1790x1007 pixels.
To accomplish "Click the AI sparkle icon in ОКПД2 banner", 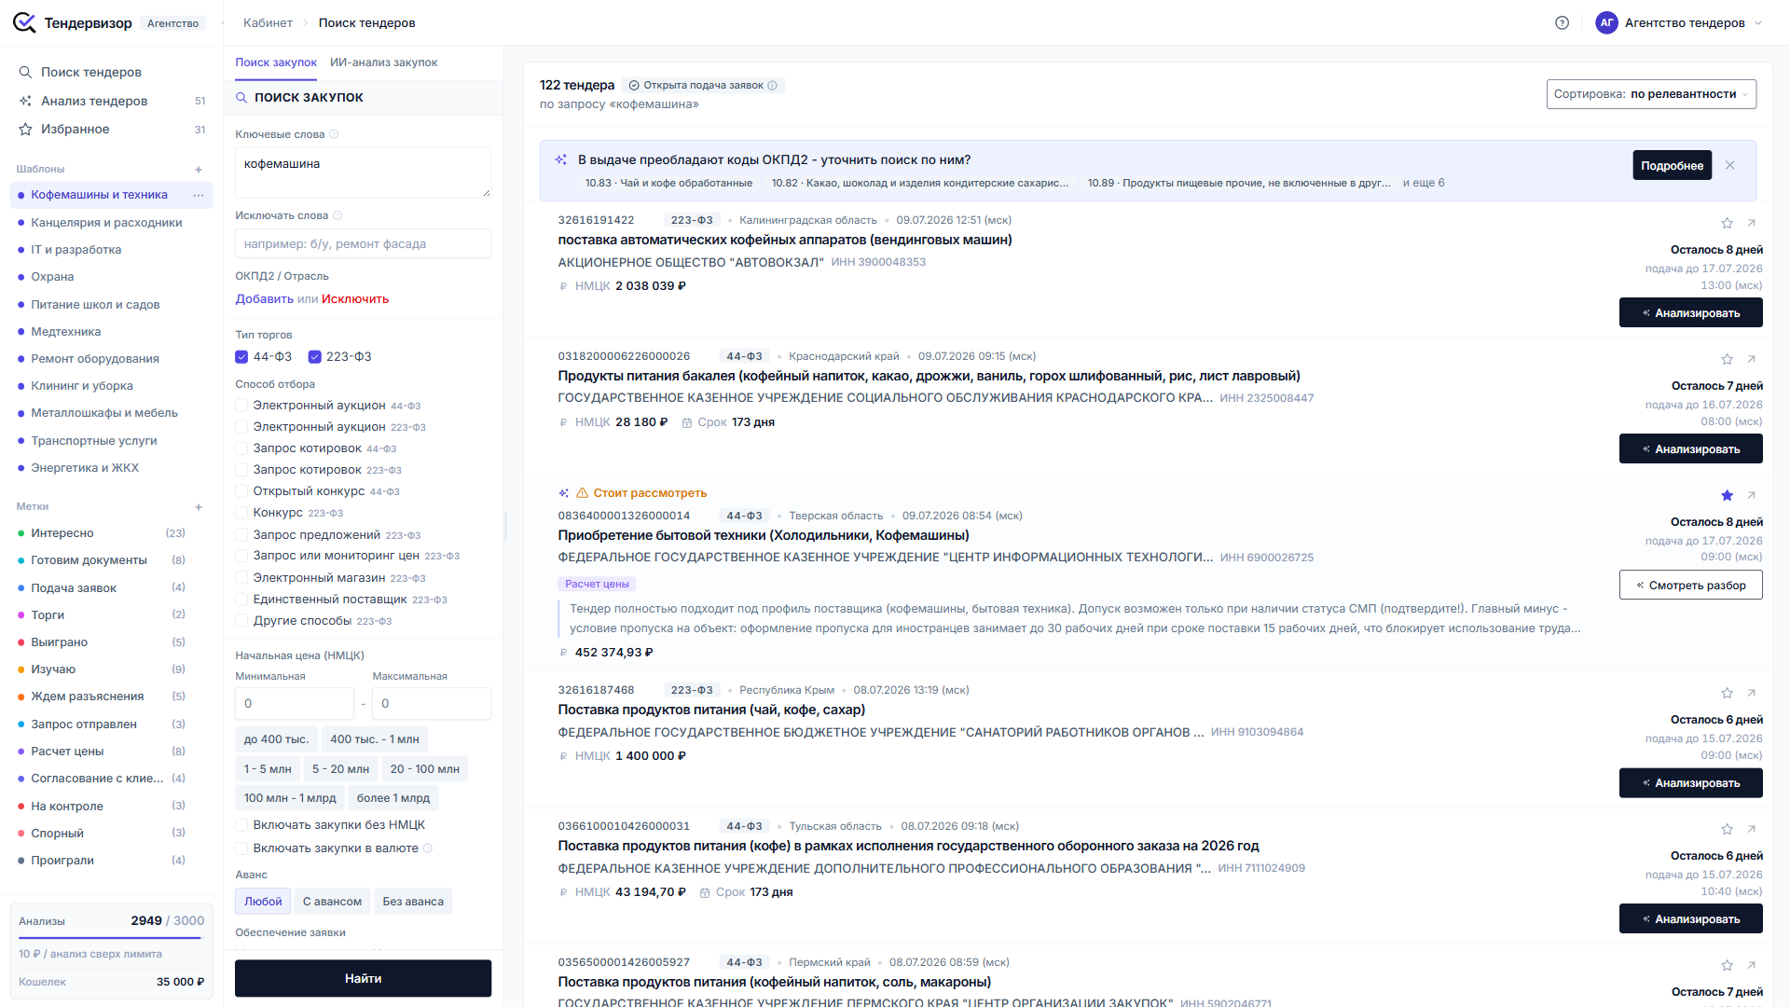I will tap(561, 159).
